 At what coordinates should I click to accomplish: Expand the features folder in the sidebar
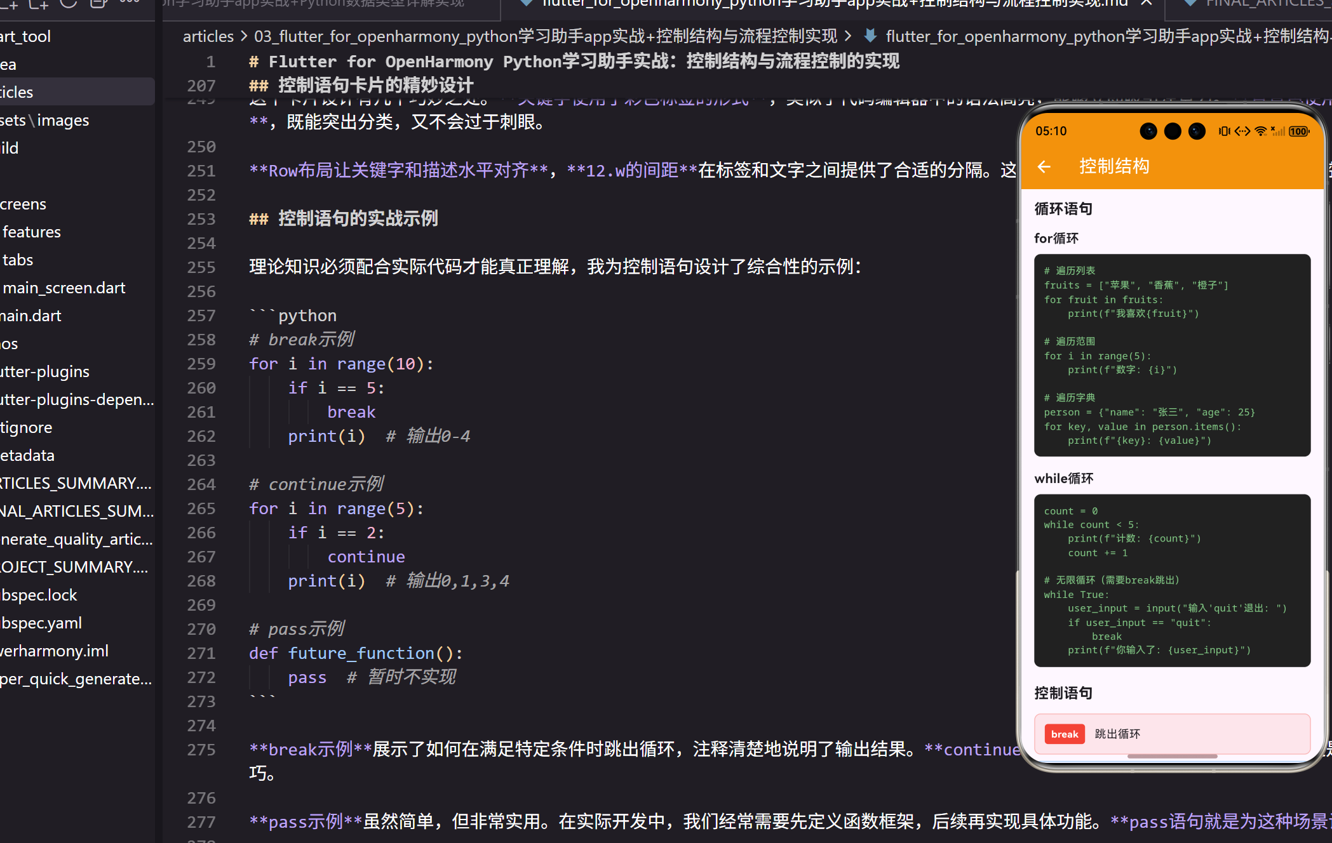click(30, 231)
